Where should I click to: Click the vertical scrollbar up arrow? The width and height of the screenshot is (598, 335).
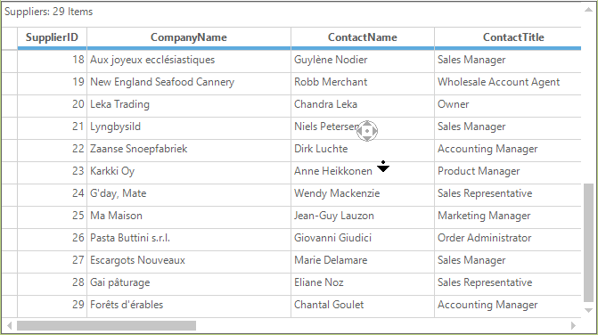coord(588,10)
